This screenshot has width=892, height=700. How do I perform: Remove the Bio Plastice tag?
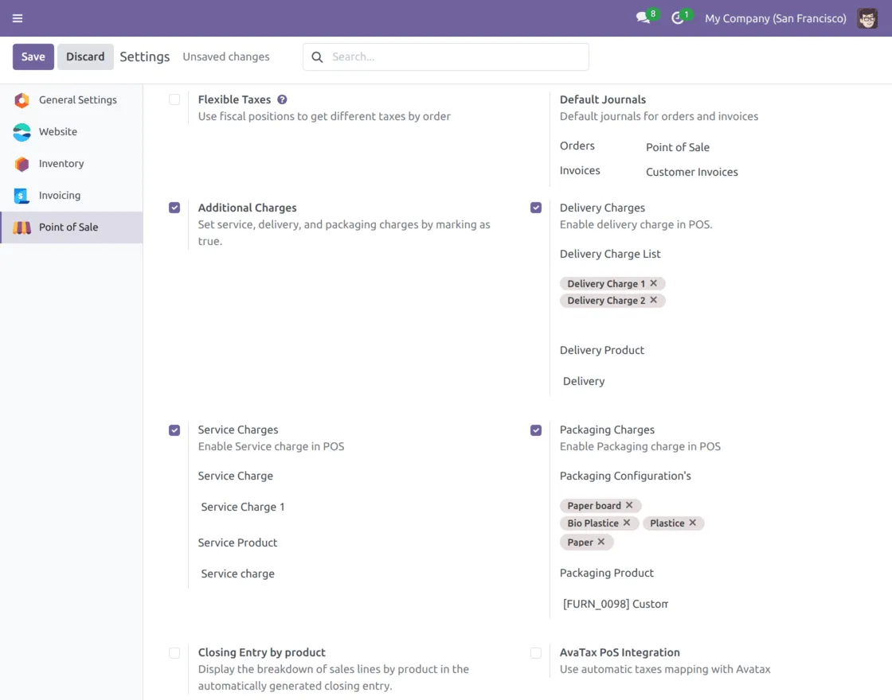tap(627, 523)
